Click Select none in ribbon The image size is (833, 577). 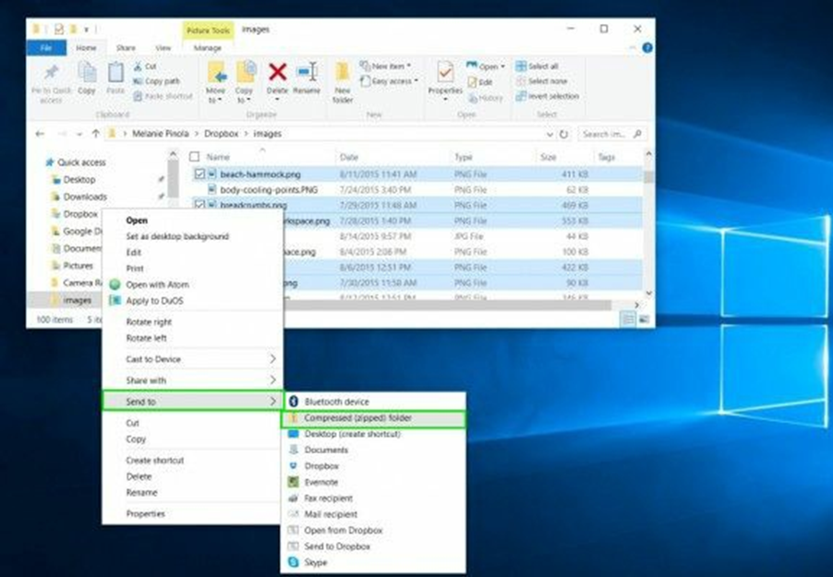[x=542, y=81]
